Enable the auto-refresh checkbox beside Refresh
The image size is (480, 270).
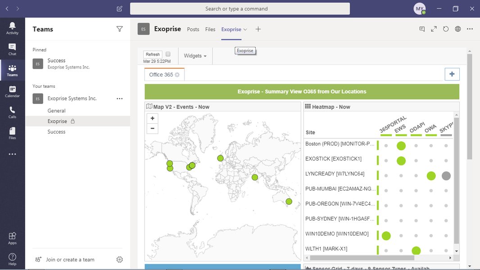(x=167, y=53)
